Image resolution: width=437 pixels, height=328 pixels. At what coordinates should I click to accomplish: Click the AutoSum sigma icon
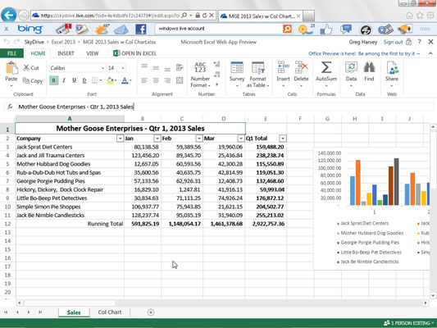pos(326,68)
